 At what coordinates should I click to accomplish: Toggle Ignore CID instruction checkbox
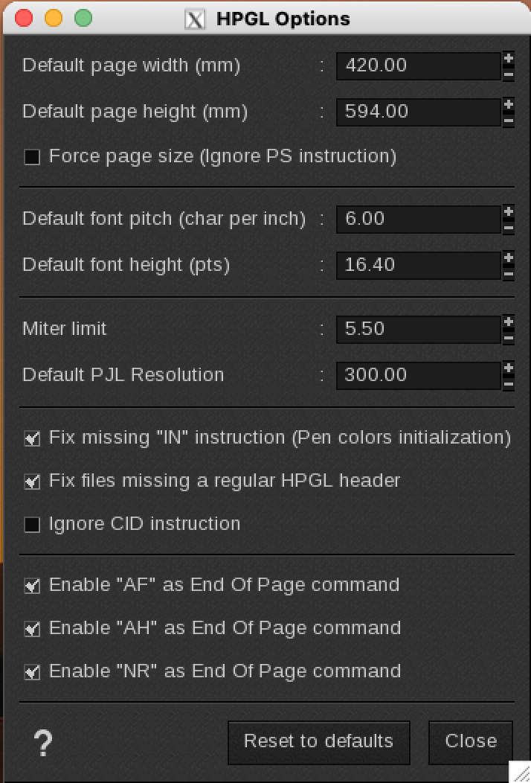32,525
